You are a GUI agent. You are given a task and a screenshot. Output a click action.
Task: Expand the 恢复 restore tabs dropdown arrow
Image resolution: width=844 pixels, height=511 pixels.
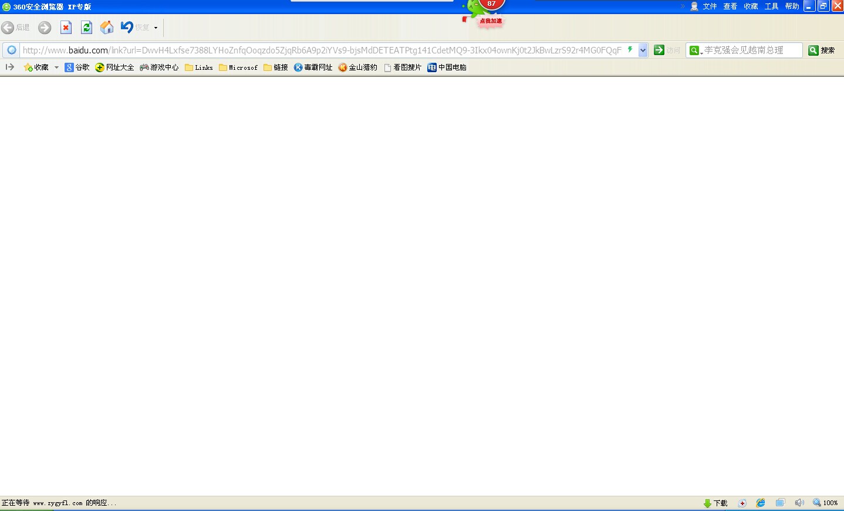pos(156,28)
